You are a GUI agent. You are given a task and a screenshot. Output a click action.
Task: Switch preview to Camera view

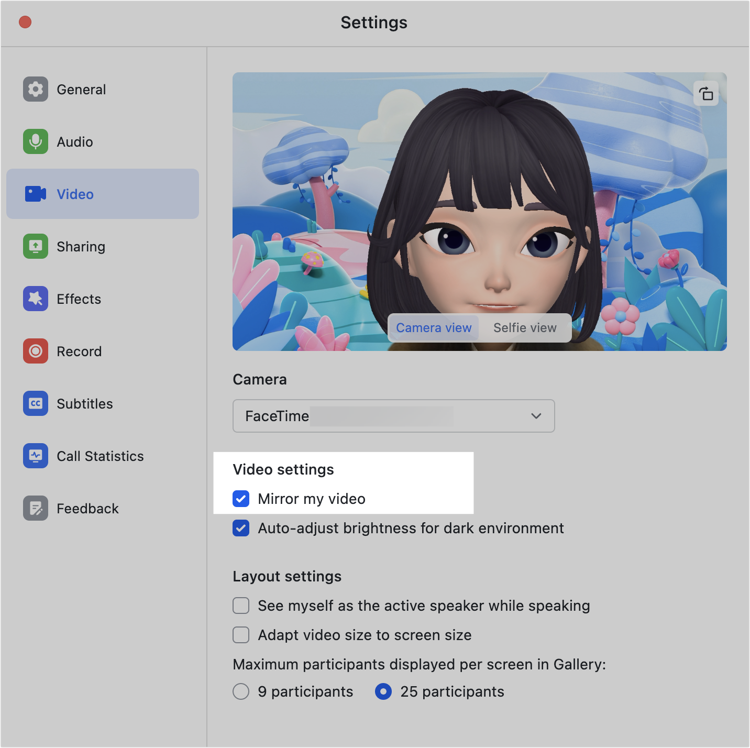[434, 328]
